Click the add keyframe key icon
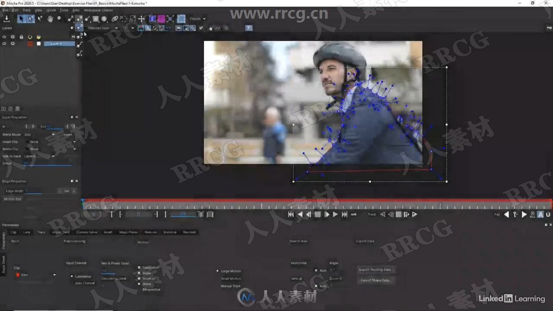The height and width of the screenshot is (311, 553). (x=515, y=214)
